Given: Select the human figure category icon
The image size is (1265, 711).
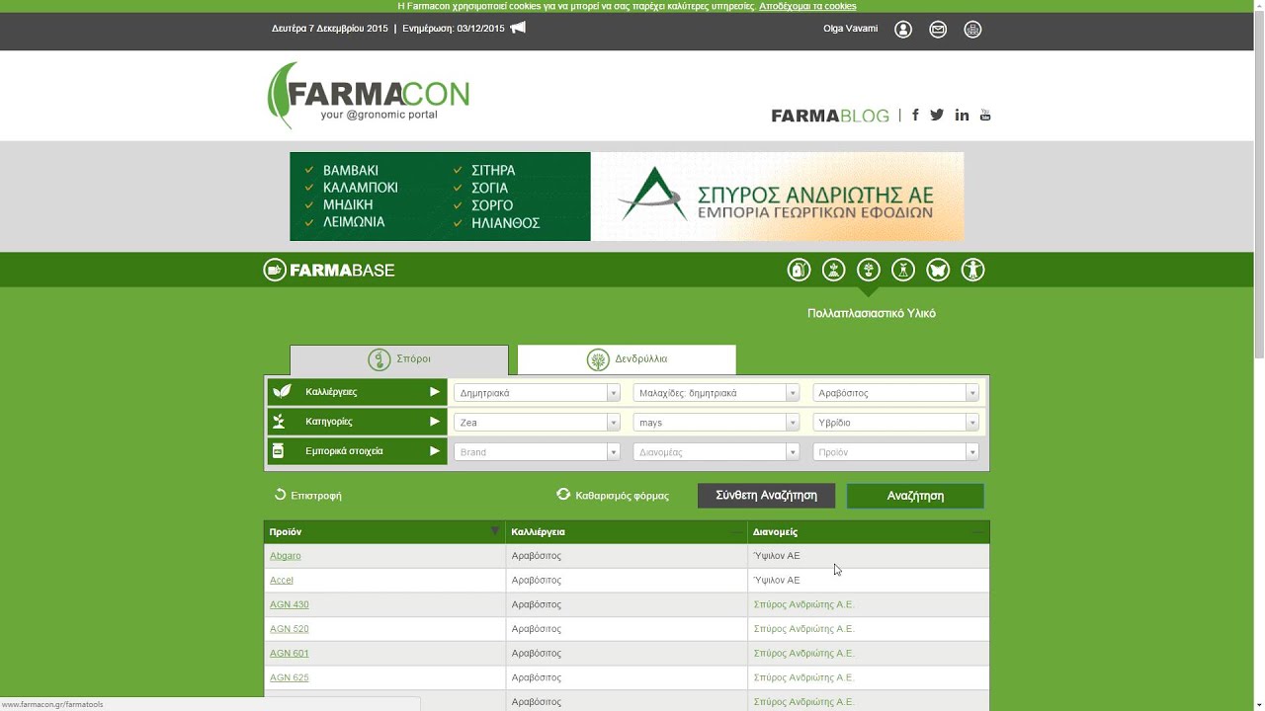Looking at the screenshot, I should 972,270.
